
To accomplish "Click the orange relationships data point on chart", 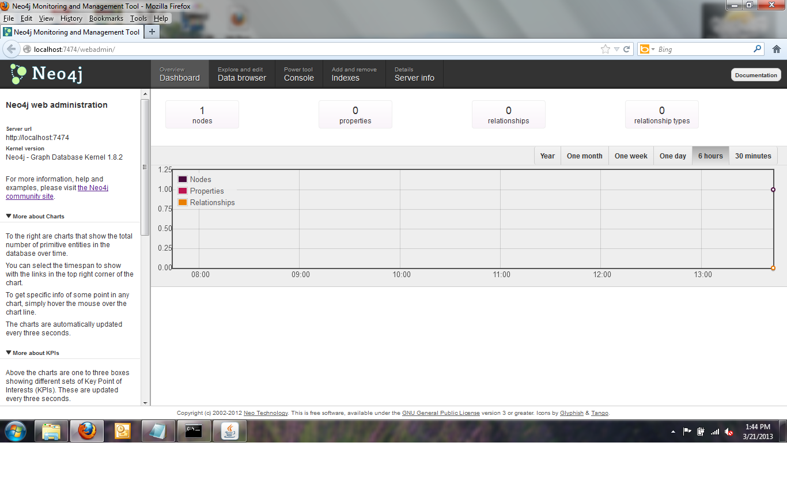I will (x=773, y=268).
